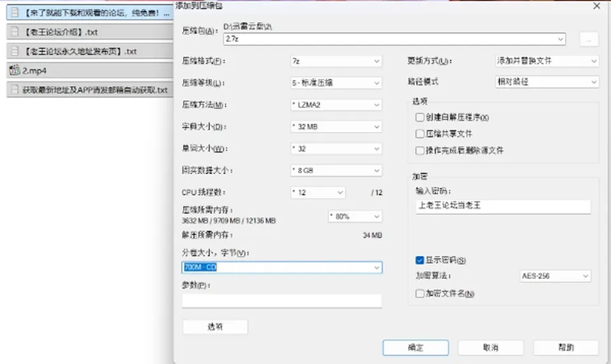This screenshot has height=364, width=611.
Task: Enable 加密文件名 checkbox
Action: (x=419, y=293)
